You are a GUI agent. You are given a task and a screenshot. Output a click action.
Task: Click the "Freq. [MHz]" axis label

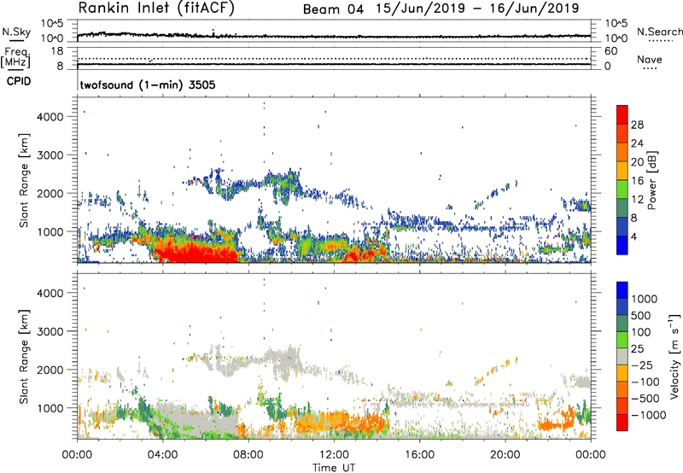click(x=15, y=58)
